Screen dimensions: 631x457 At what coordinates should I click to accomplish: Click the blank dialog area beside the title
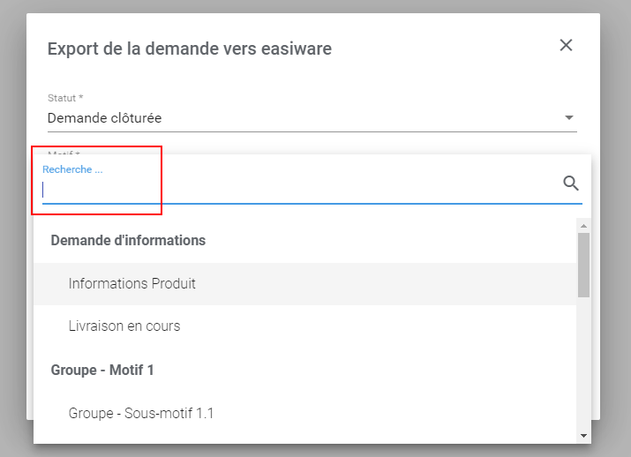coord(441,49)
